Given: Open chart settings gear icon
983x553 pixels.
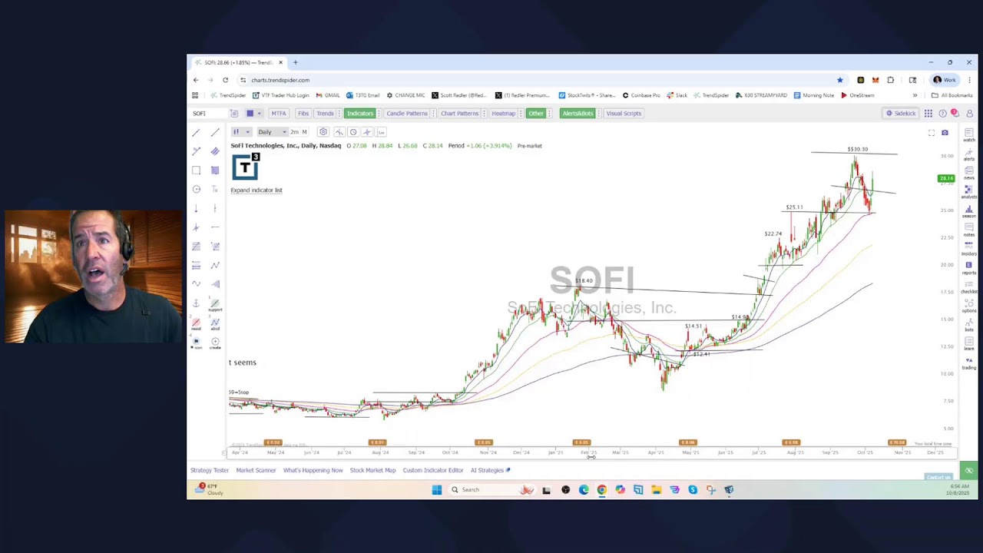Looking at the screenshot, I should 323,132.
